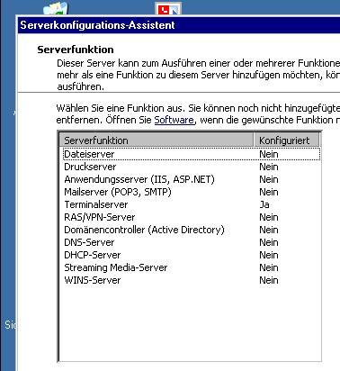The width and height of the screenshot is (340, 371).
Task: Click the red desktop icon above the wizard
Action: 168,8
